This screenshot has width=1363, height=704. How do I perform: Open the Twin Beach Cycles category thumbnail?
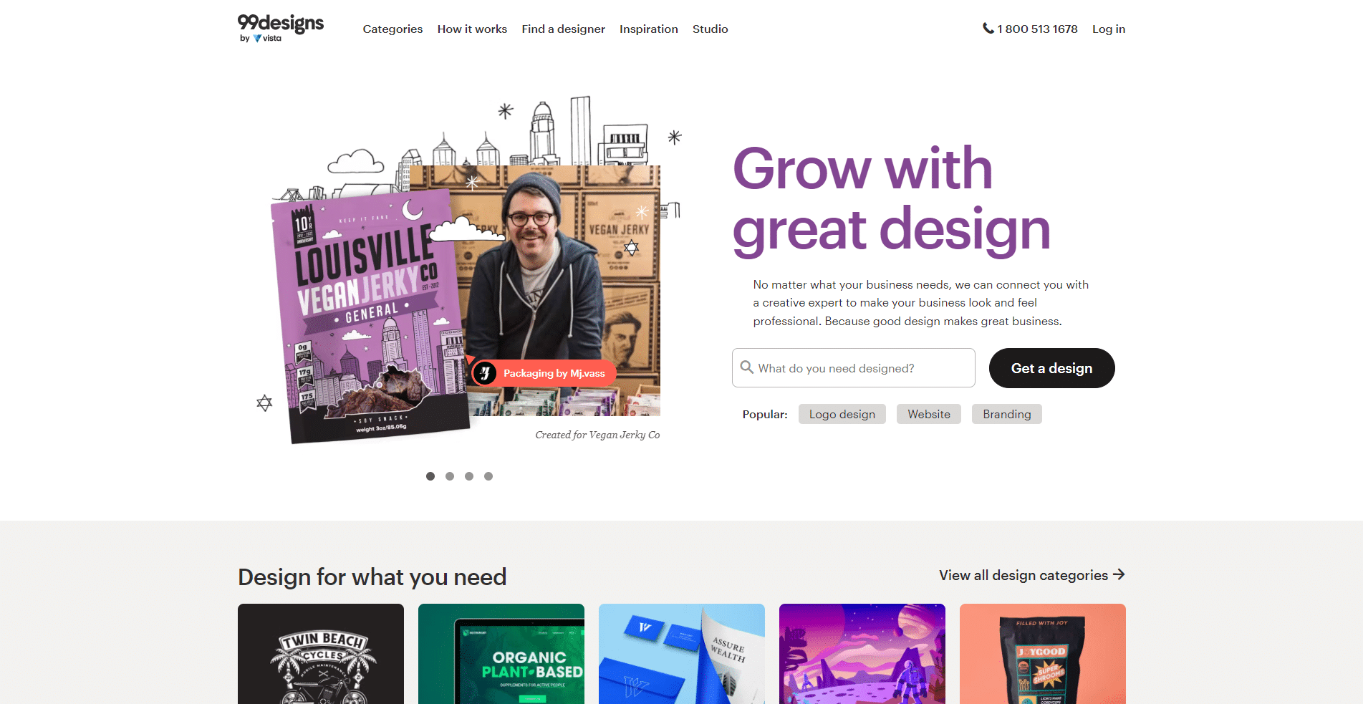coord(321,654)
